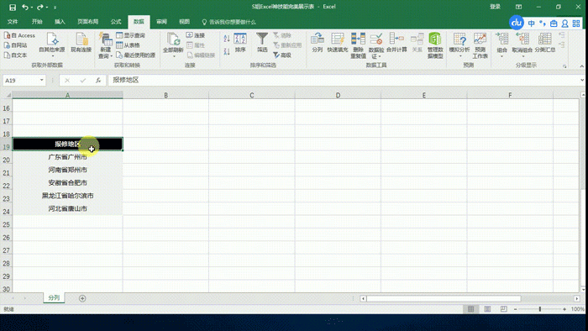
Task: Import data 自网站 (from web)
Action: point(16,45)
